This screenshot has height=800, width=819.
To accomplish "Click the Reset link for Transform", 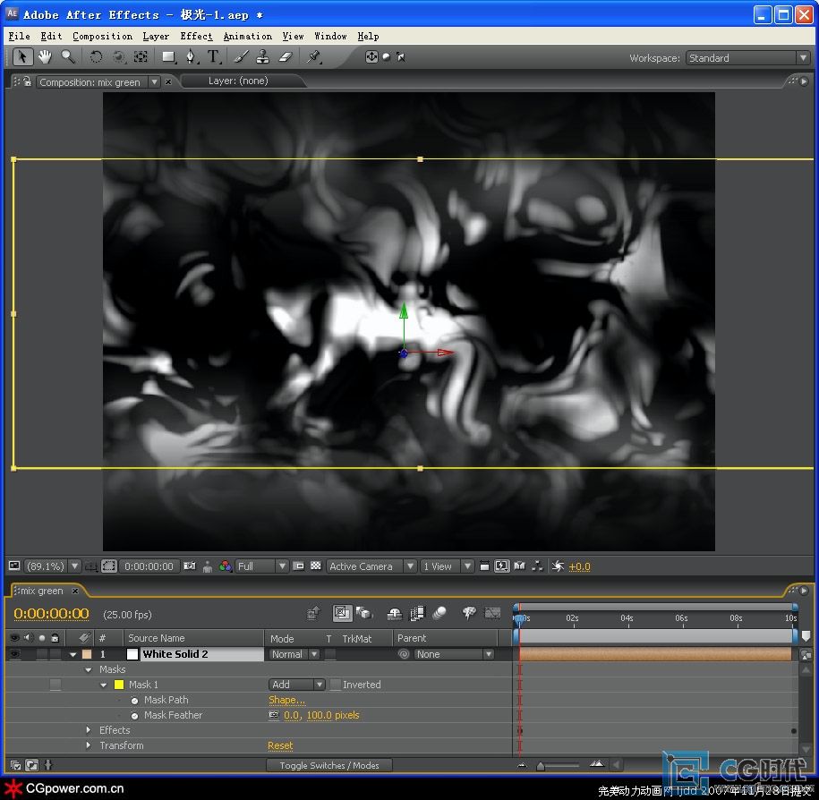I will (x=280, y=745).
